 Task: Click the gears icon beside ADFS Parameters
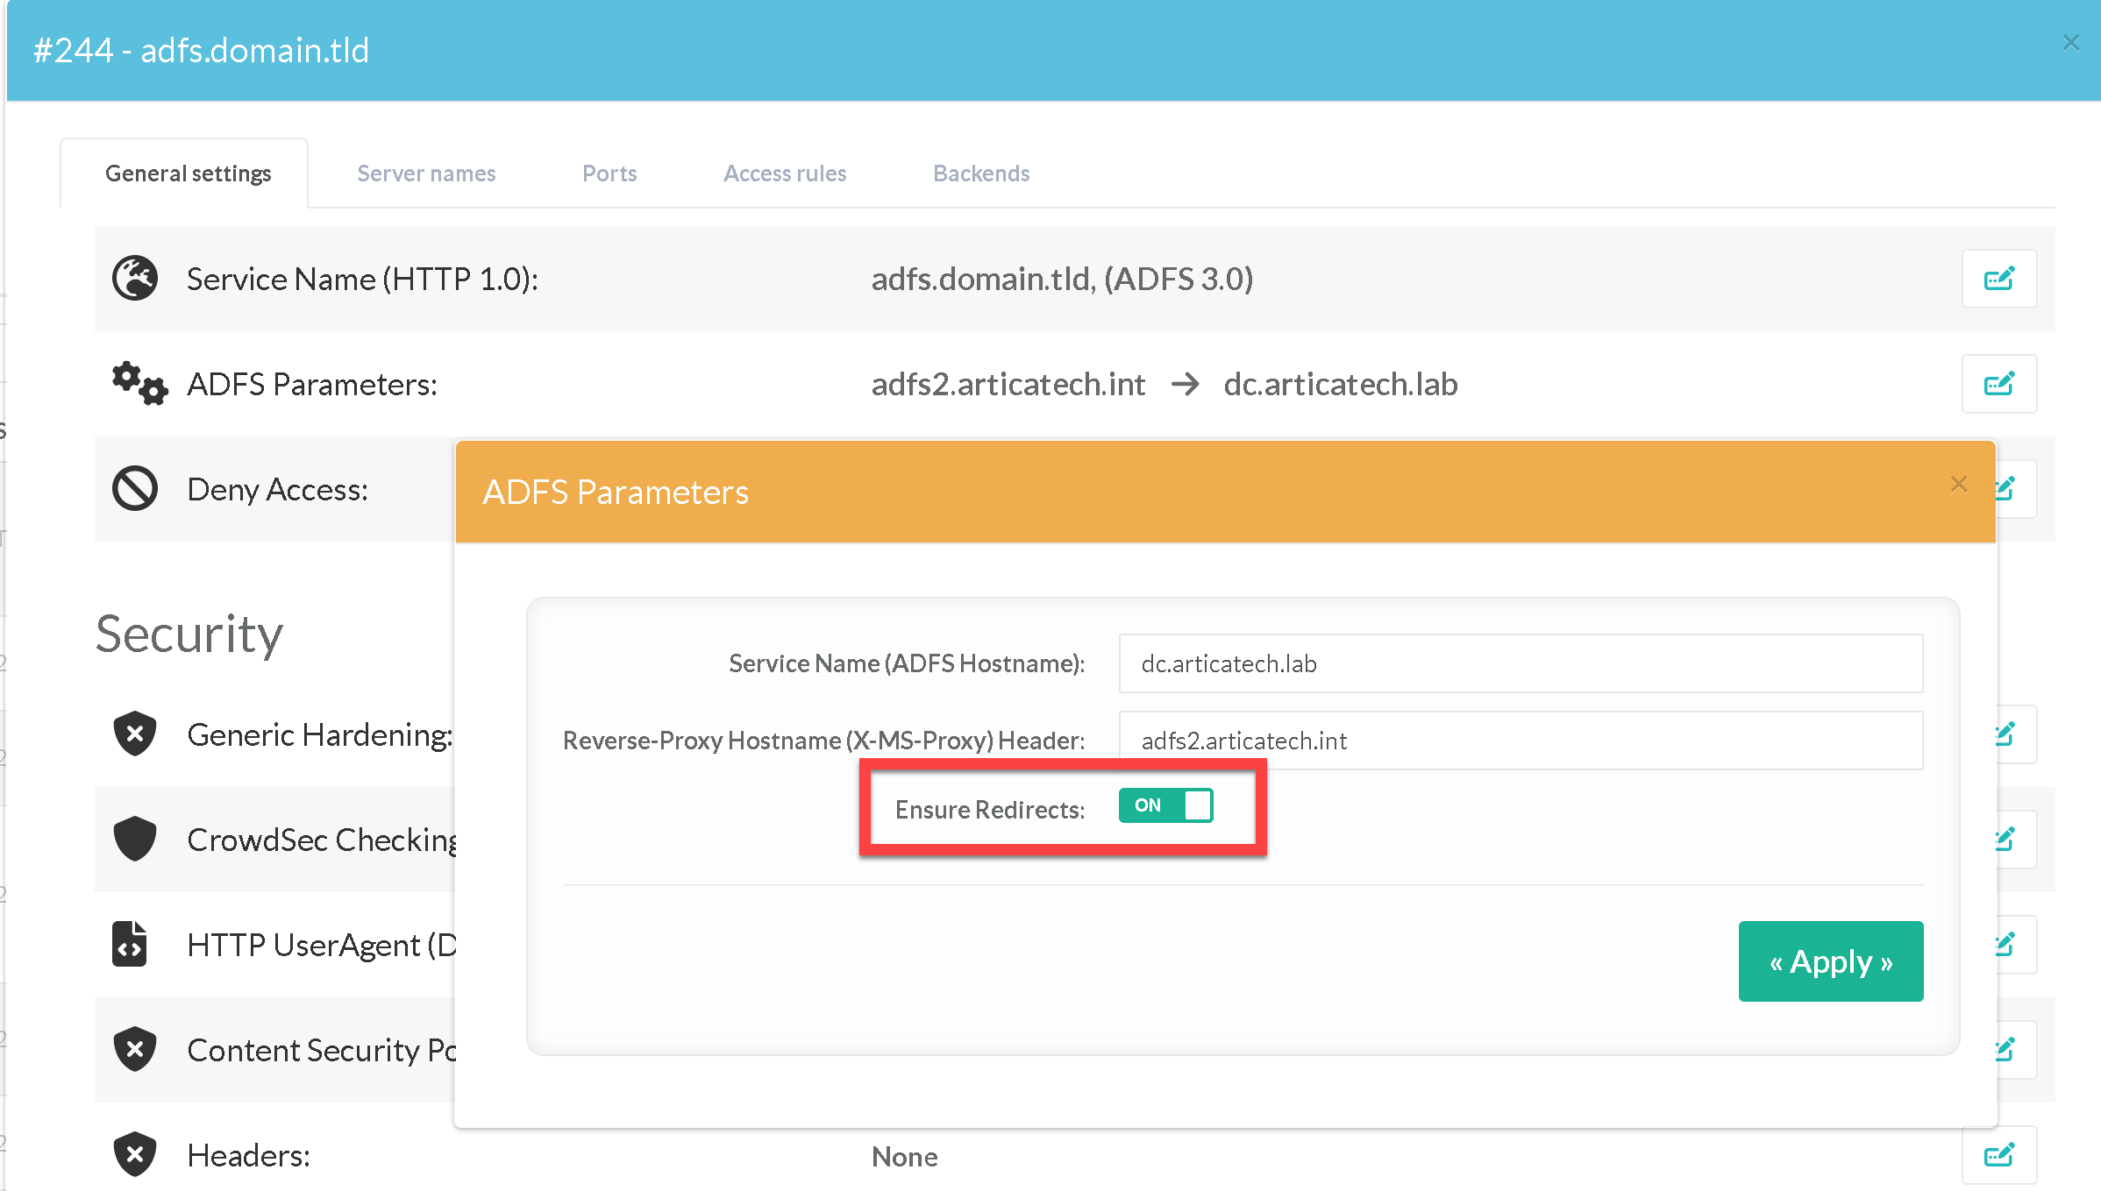point(139,384)
